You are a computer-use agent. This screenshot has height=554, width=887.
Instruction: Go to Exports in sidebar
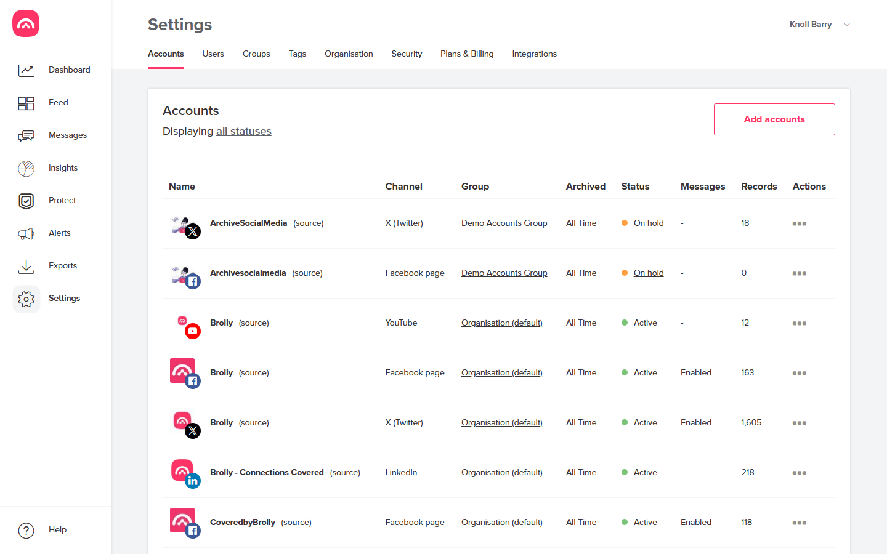point(63,266)
